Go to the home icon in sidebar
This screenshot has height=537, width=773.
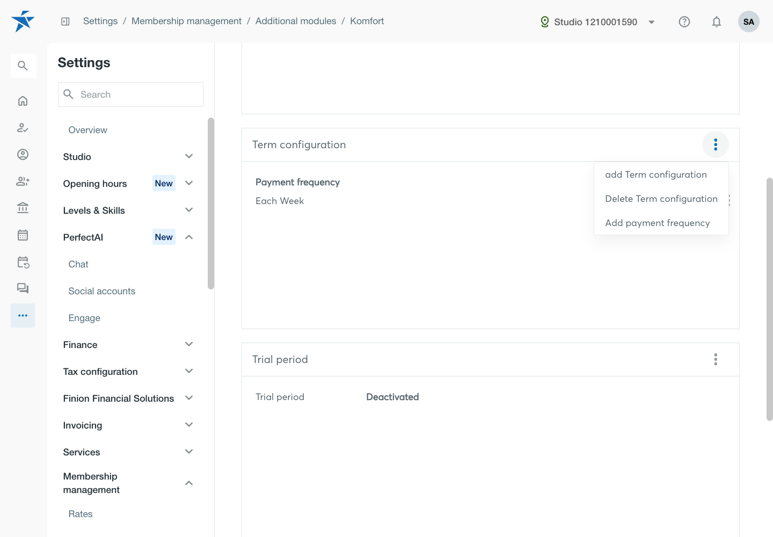[23, 101]
